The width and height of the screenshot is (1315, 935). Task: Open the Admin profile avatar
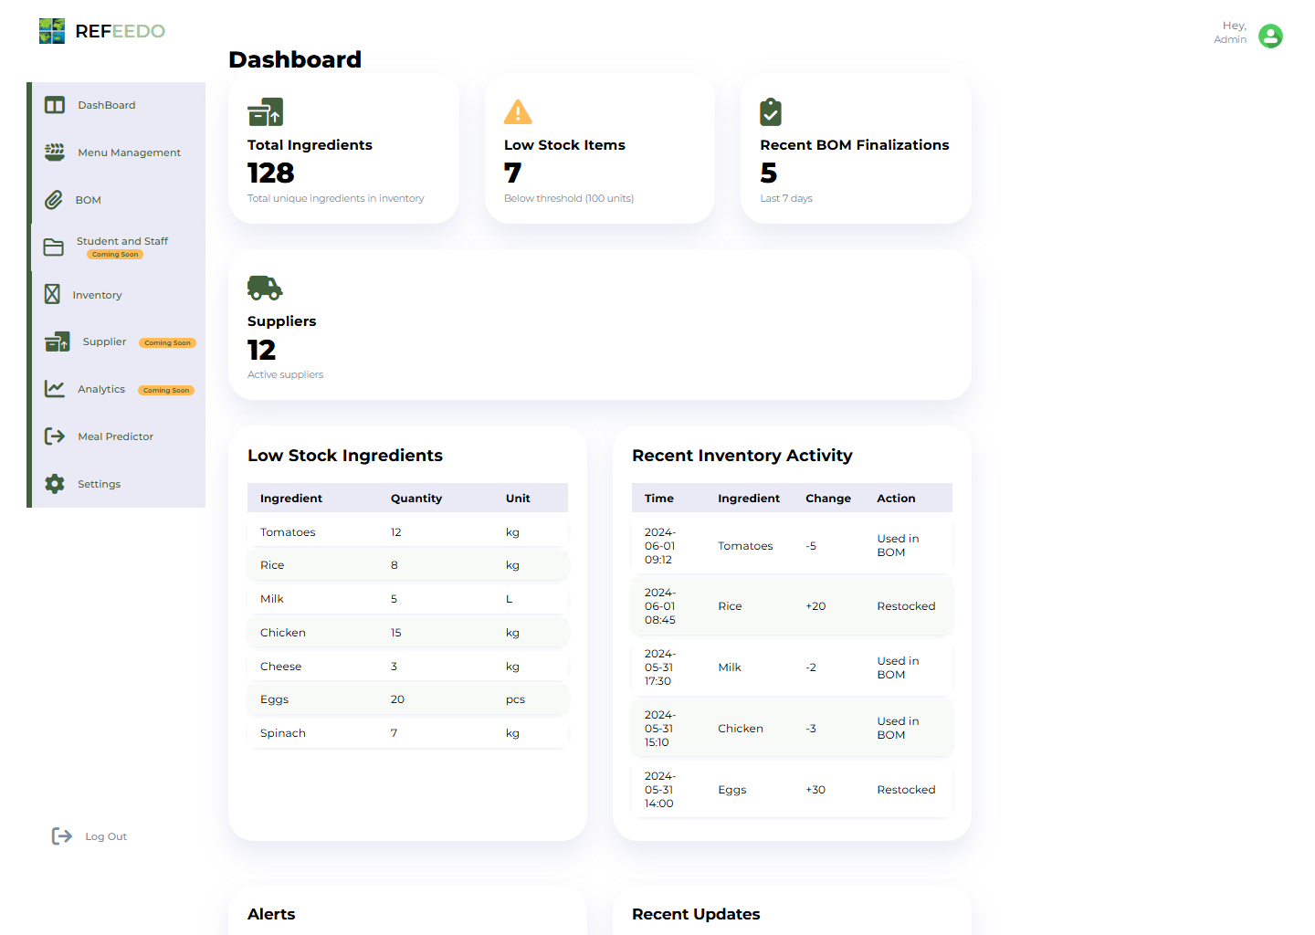[1270, 36]
